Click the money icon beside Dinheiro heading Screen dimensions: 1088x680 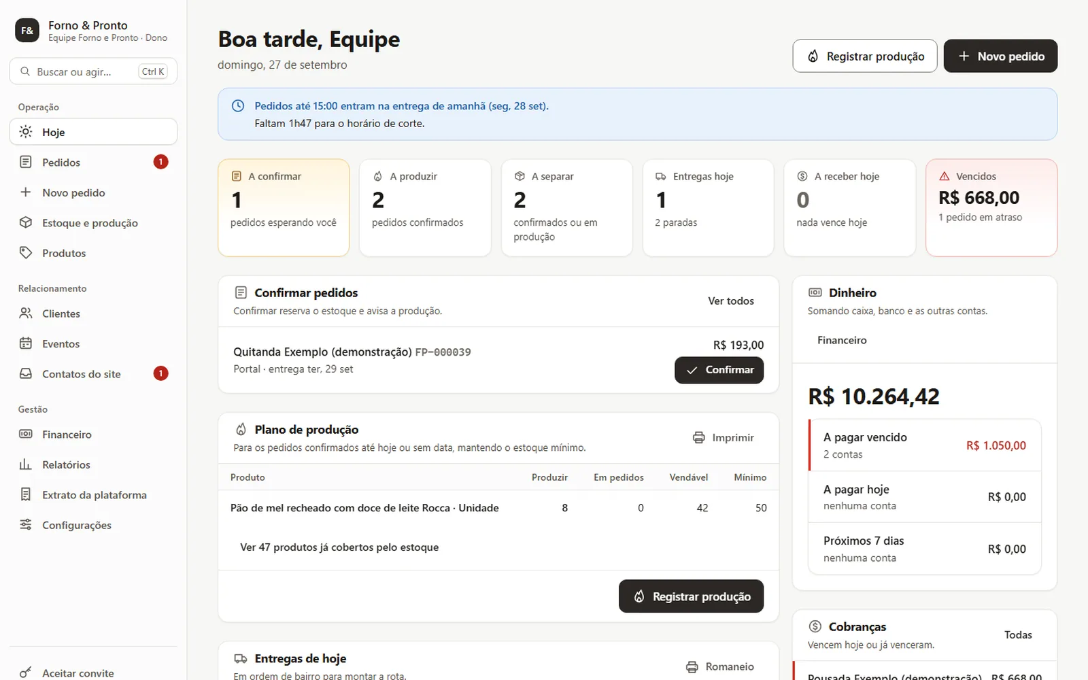(815, 292)
